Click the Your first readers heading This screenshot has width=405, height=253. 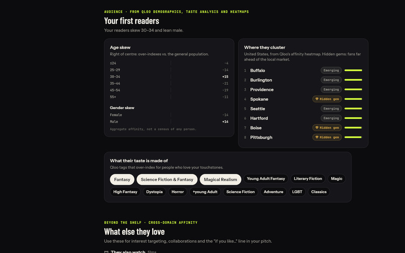pyautogui.click(x=132, y=21)
